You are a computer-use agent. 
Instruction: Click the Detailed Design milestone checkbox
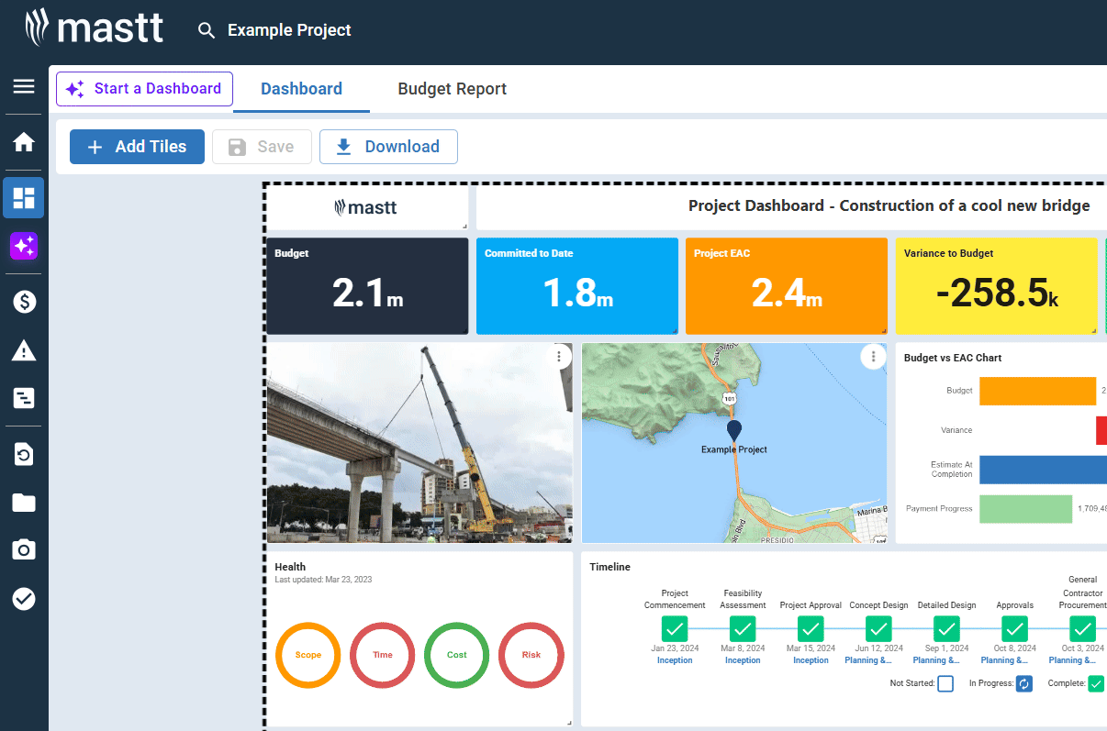946,629
